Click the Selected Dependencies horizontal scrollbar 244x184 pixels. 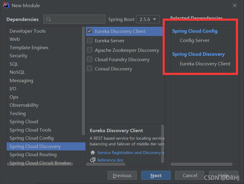(x=201, y=164)
